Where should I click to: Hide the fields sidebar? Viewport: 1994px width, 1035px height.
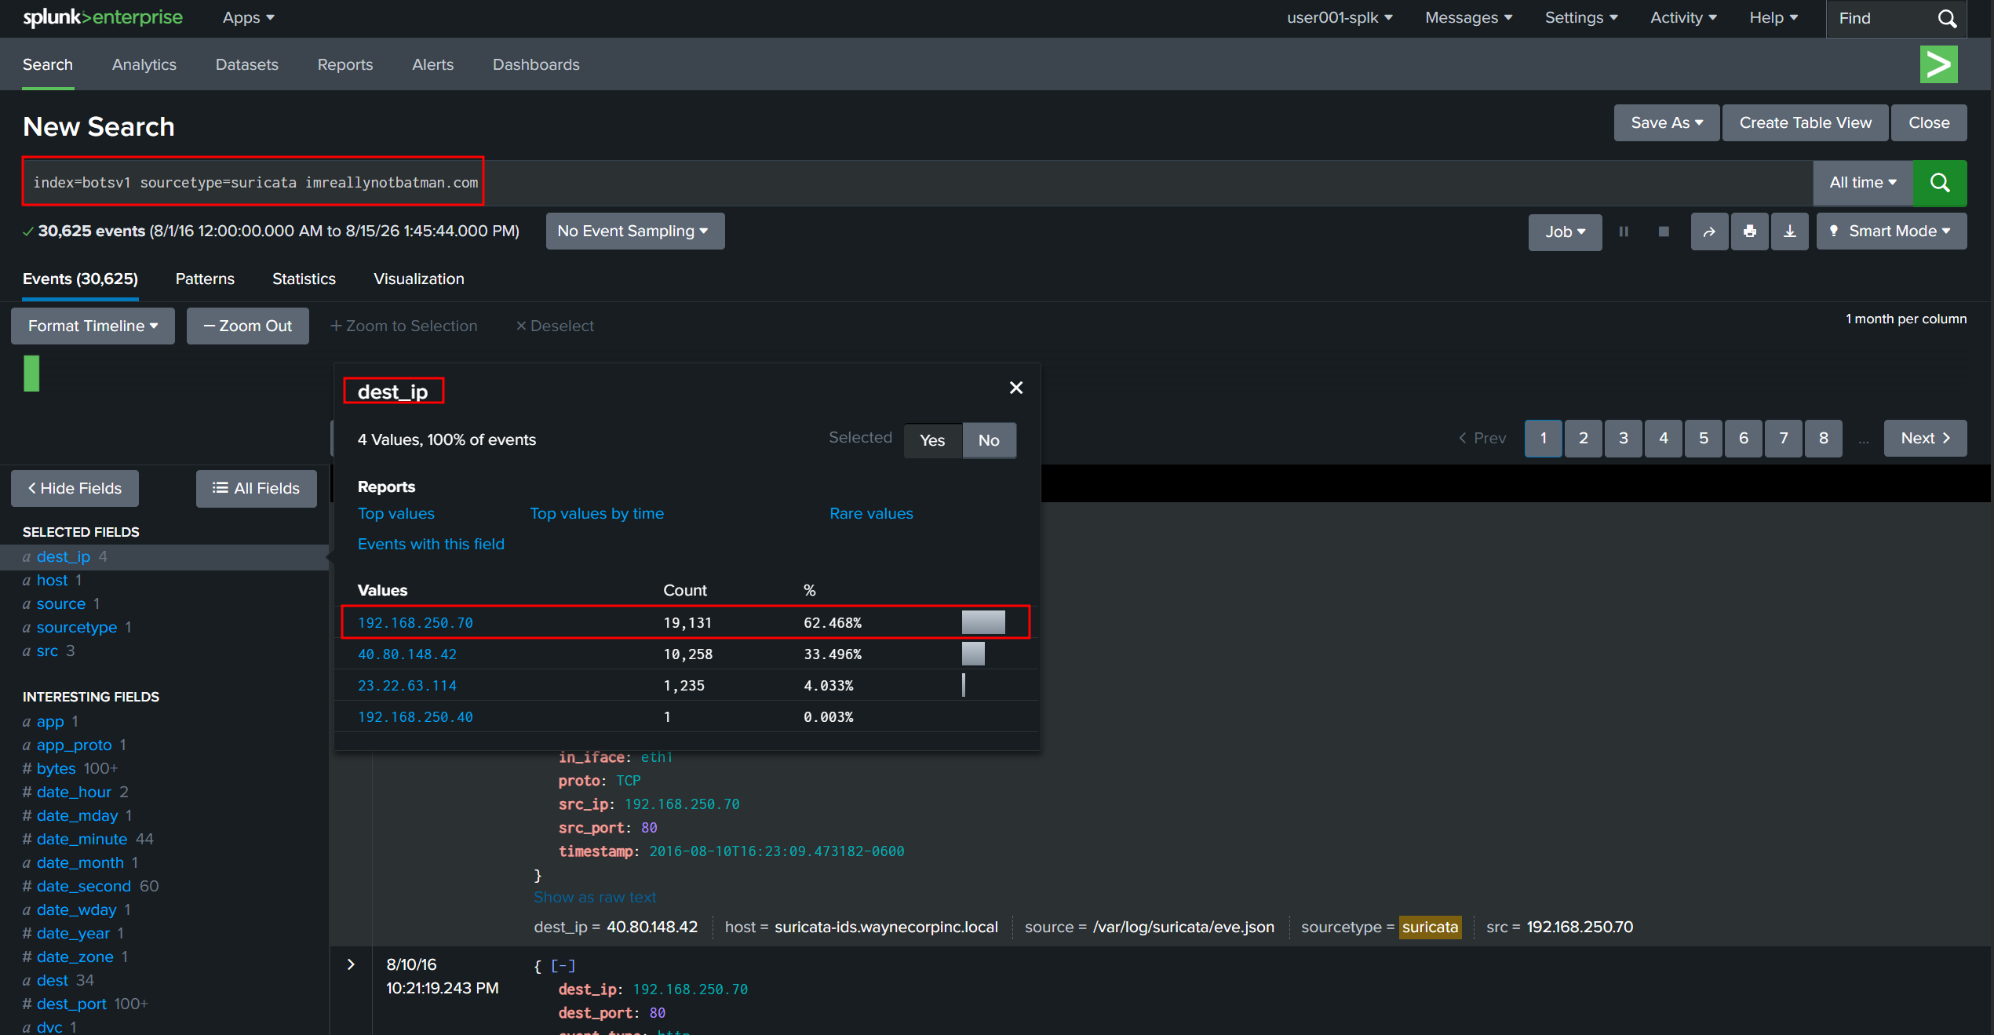click(x=75, y=488)
